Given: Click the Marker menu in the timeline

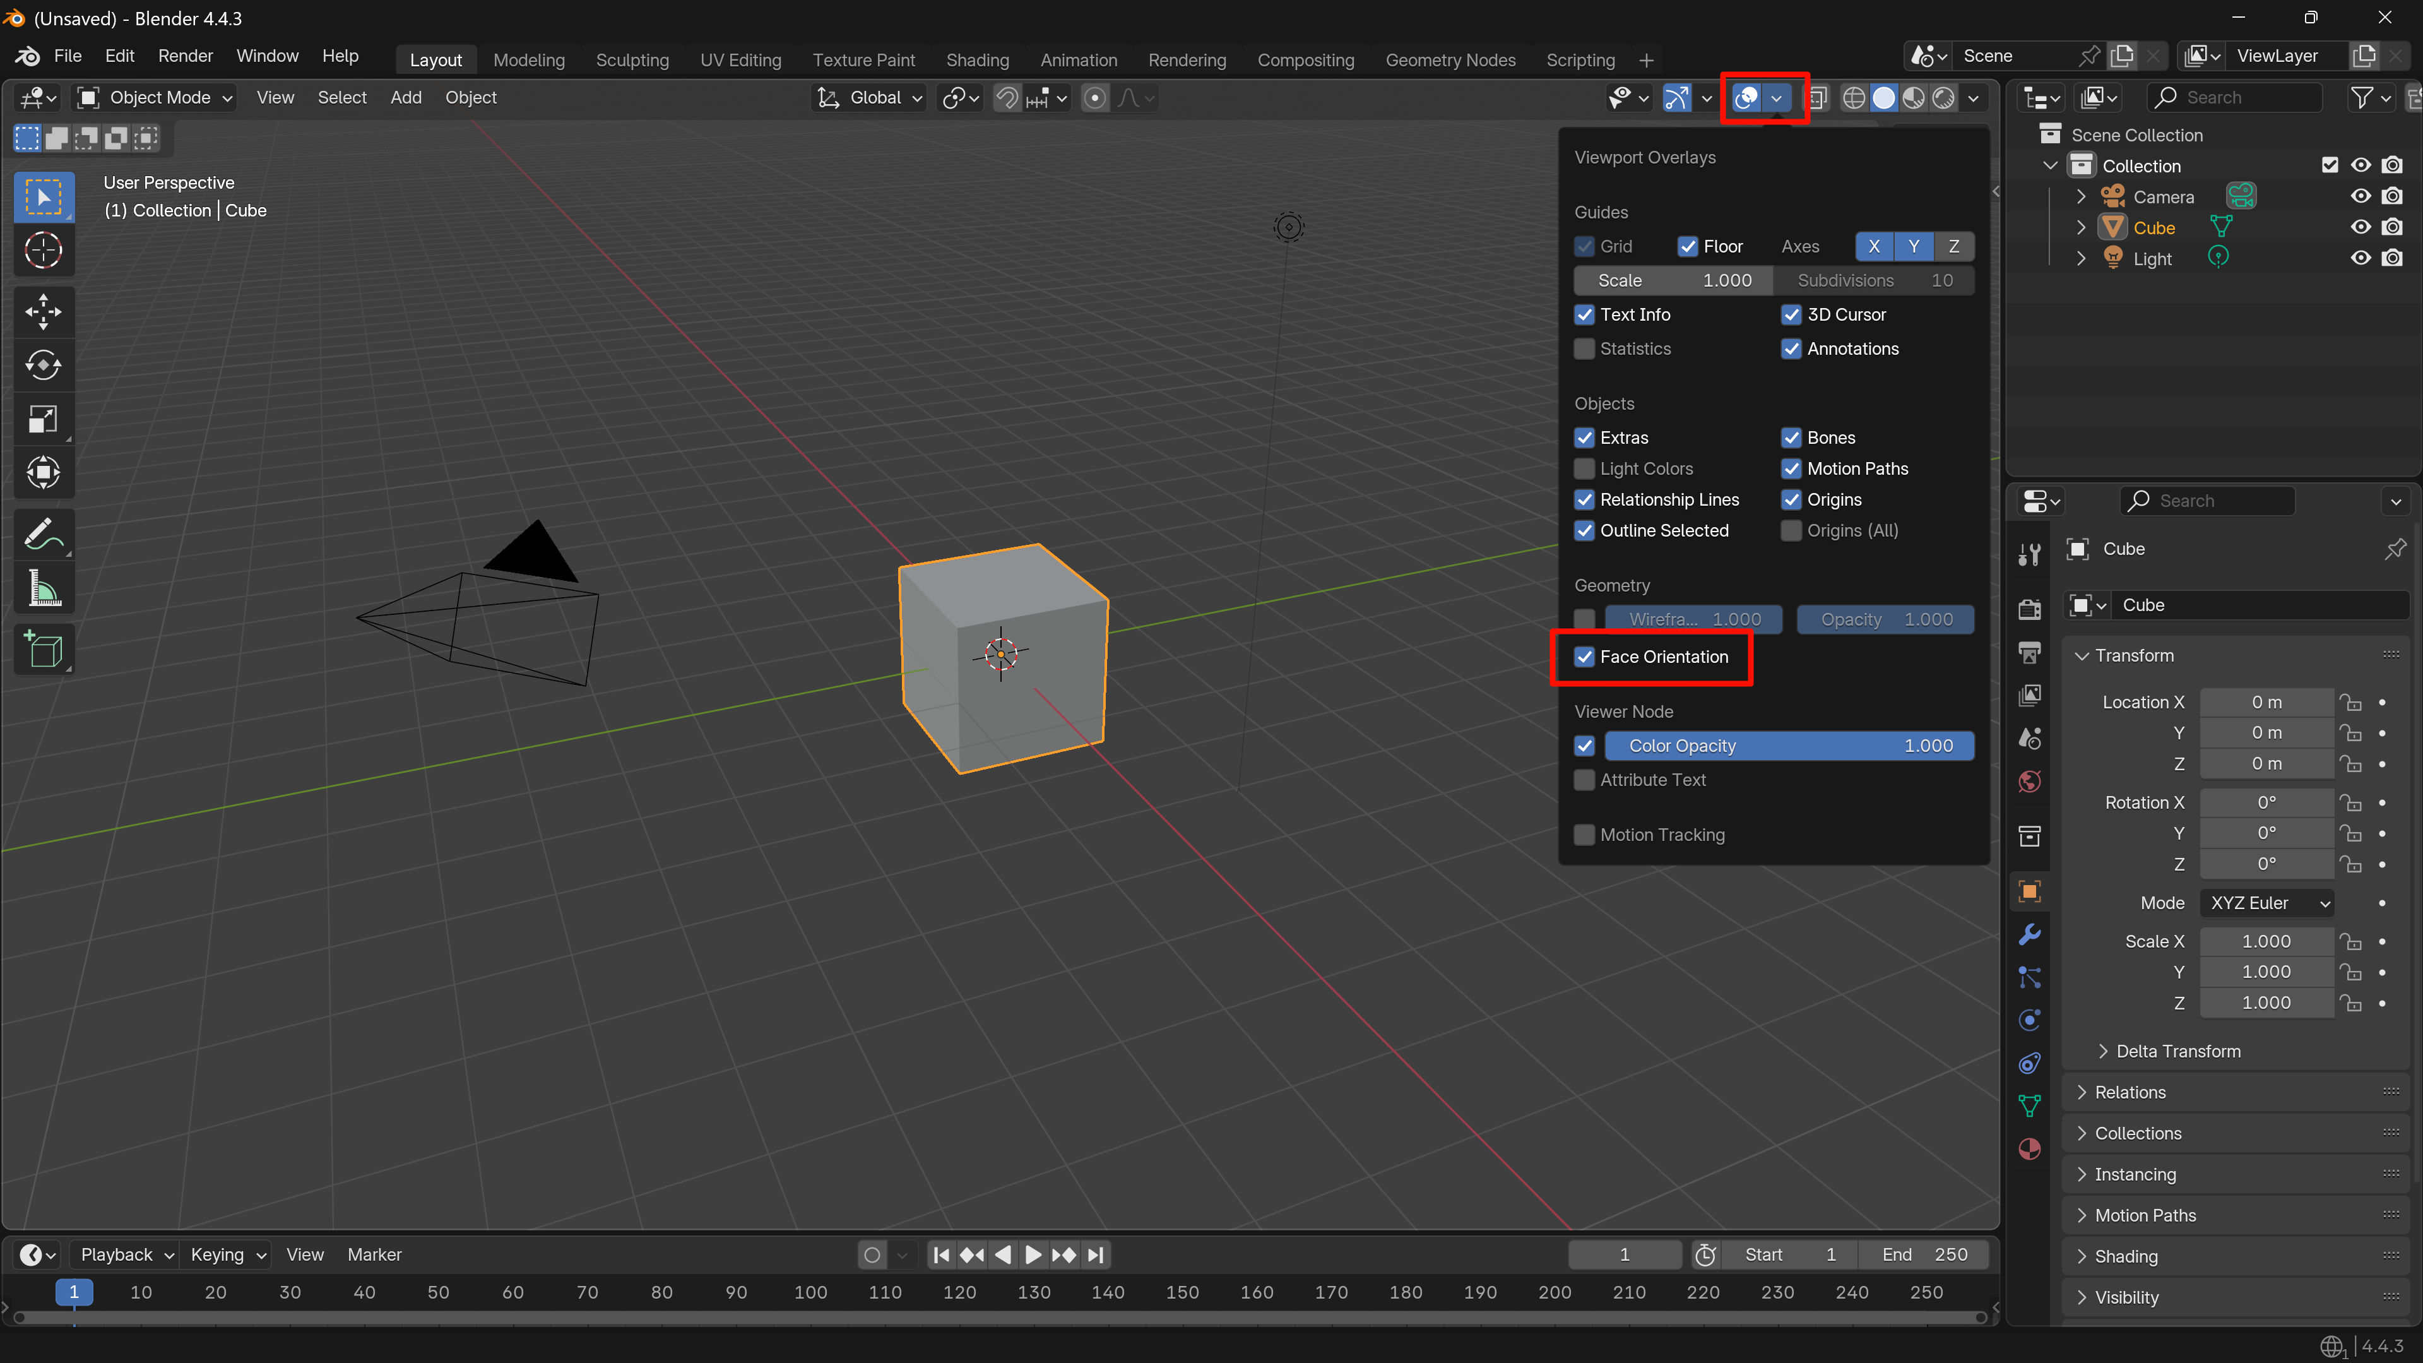Looking at the screenshot, I should 374,1255.
